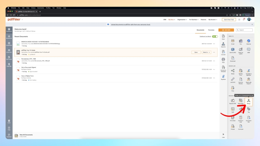Launch the Rewrite PDF tool
Image resolution: width=260 pixels, height=146 pixels.
233,101
